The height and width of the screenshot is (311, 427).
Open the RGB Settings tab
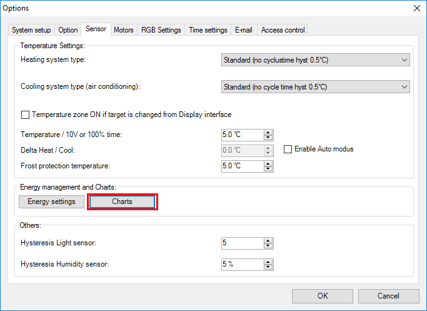pos(161,30)
